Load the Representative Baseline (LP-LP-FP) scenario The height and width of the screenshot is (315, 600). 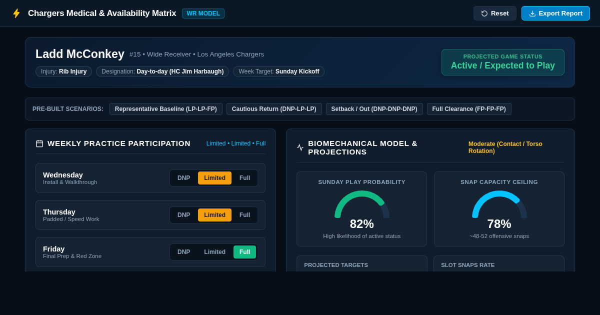tap(166, 109)
